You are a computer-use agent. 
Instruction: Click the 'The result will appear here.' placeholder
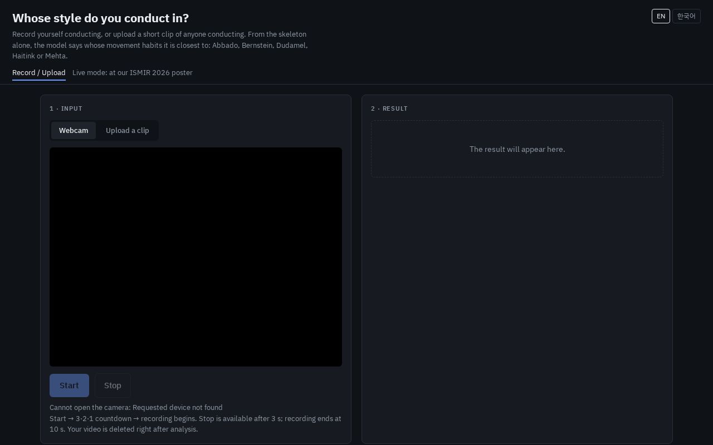tap(517, 149)
